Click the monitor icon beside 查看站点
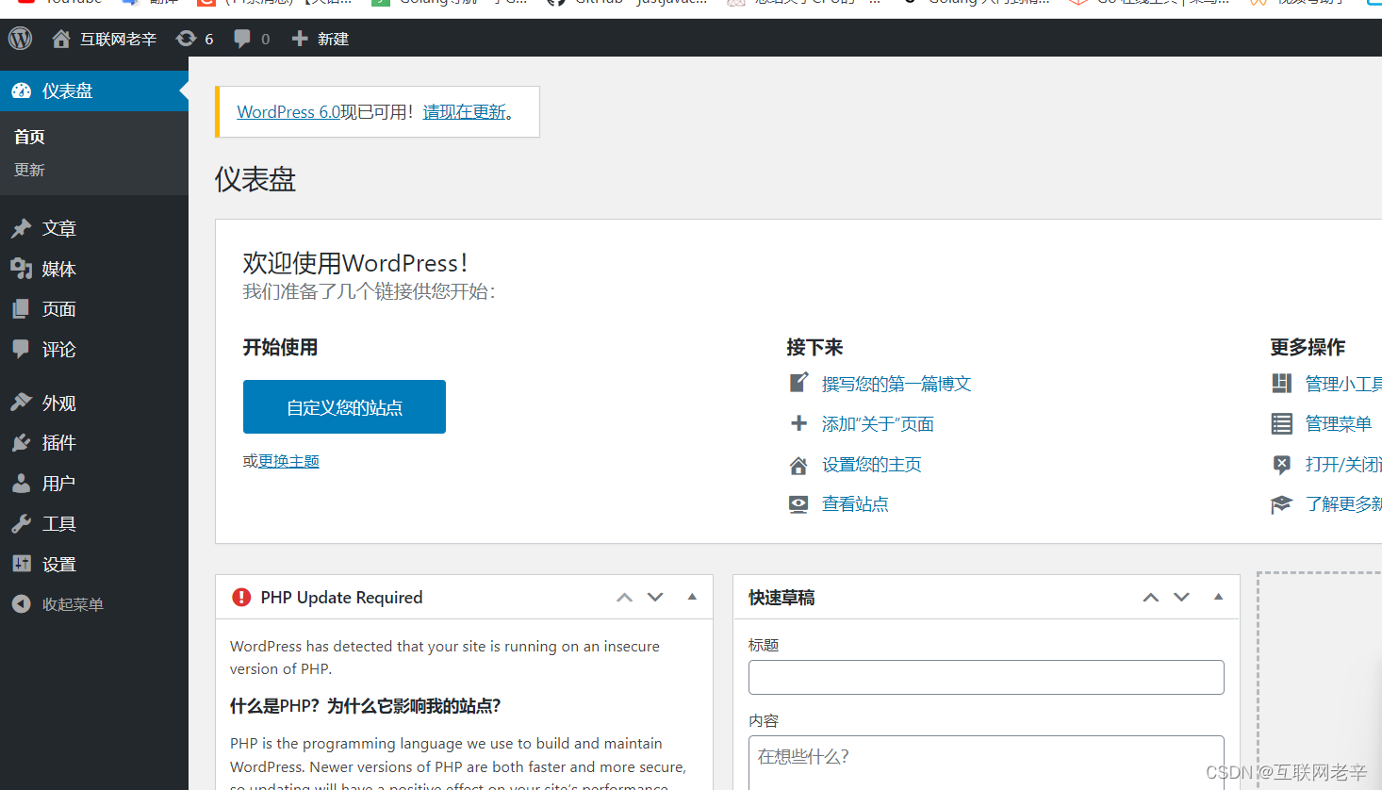Screen dimensions: 1382x790 [798, 504]
